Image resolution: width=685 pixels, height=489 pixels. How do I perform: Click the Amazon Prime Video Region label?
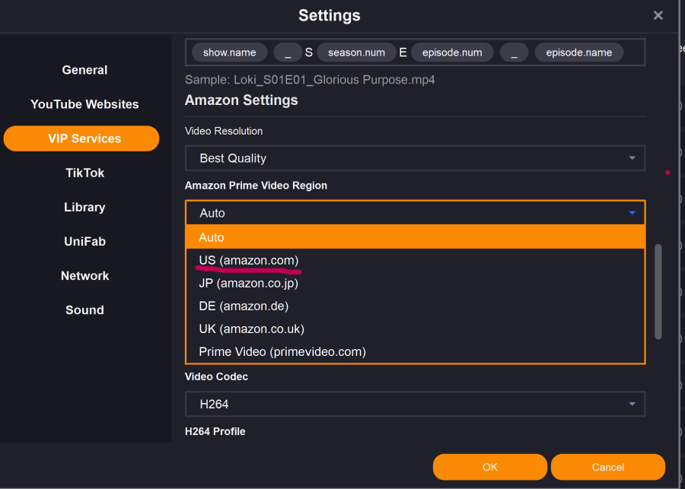tap(256, 186)
